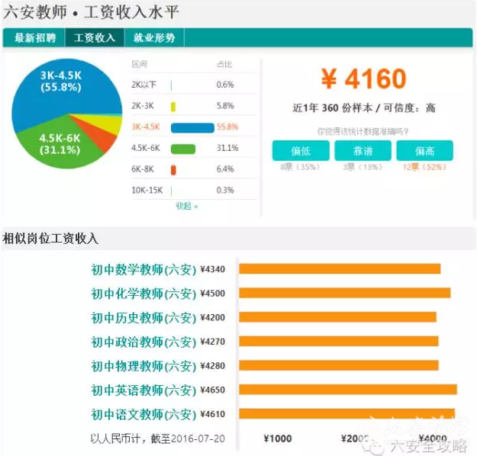The height and width of the screenshot is (456, 477).
Task: Collapse the salary list via 收起
Action: 186,206
